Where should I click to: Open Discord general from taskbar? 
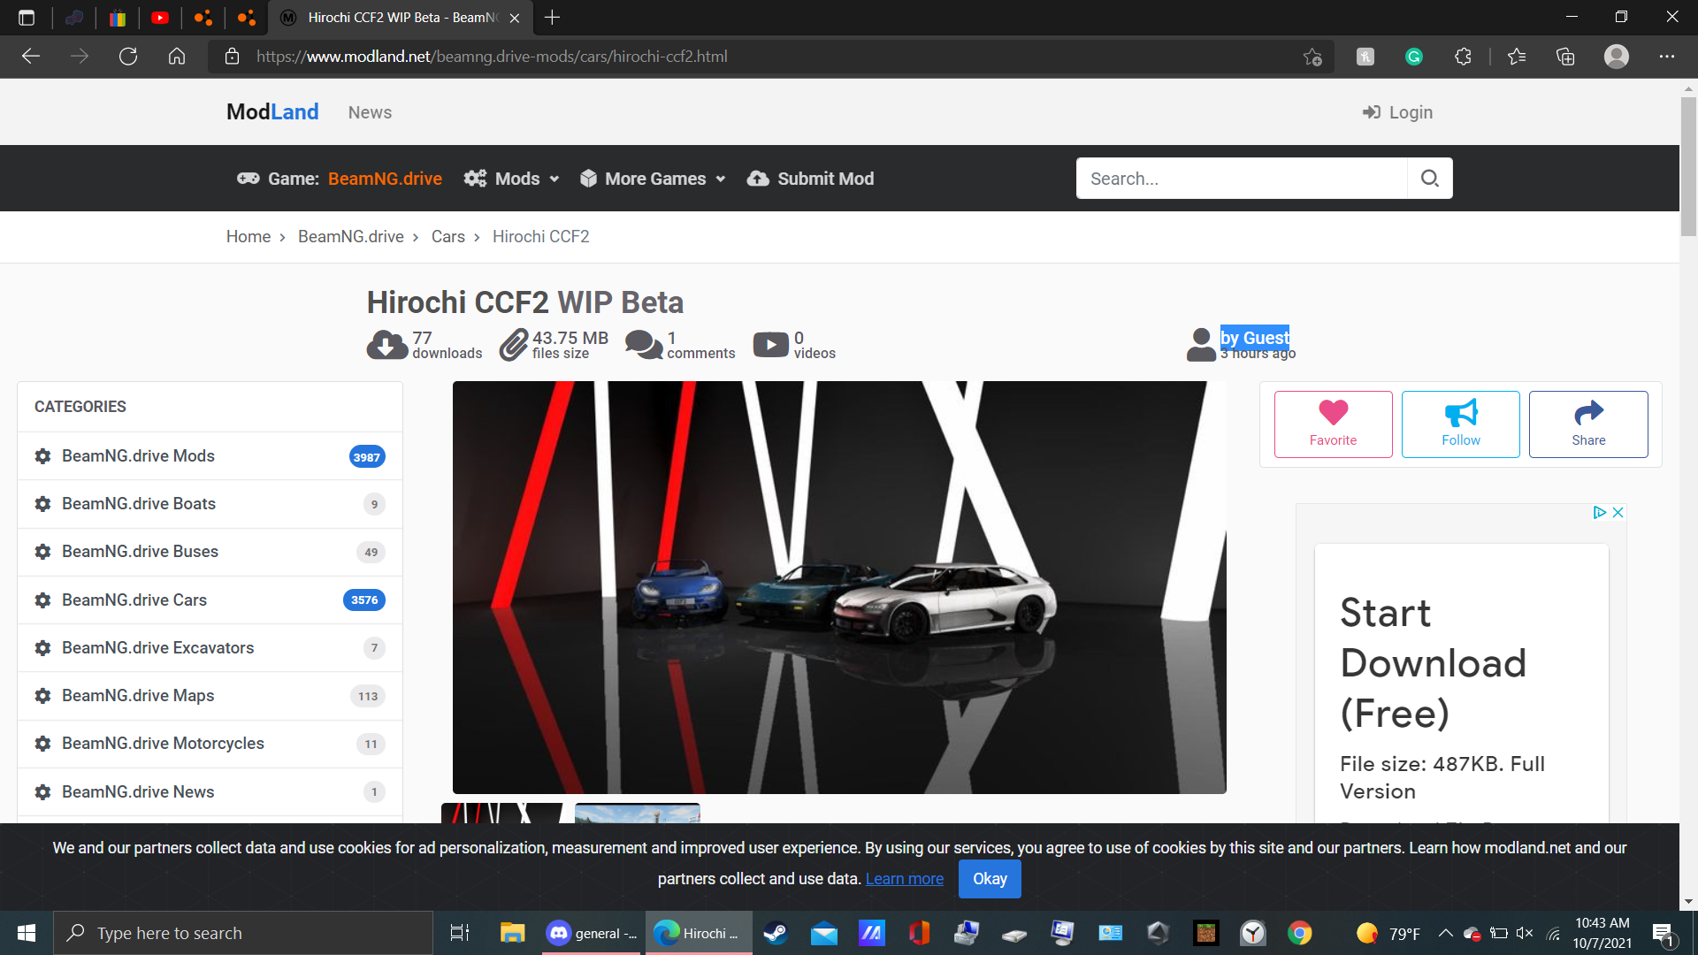pos(593,934)
